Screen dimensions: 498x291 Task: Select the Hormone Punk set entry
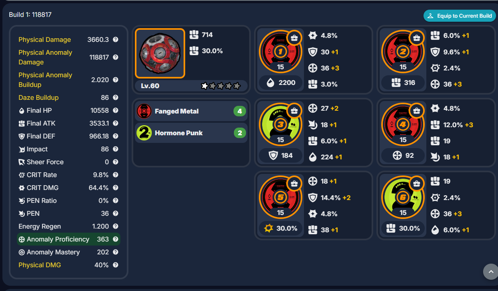point(191,133)
